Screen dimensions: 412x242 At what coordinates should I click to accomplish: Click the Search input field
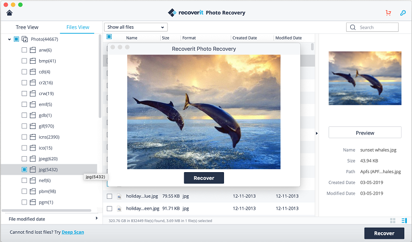point(372,27)
